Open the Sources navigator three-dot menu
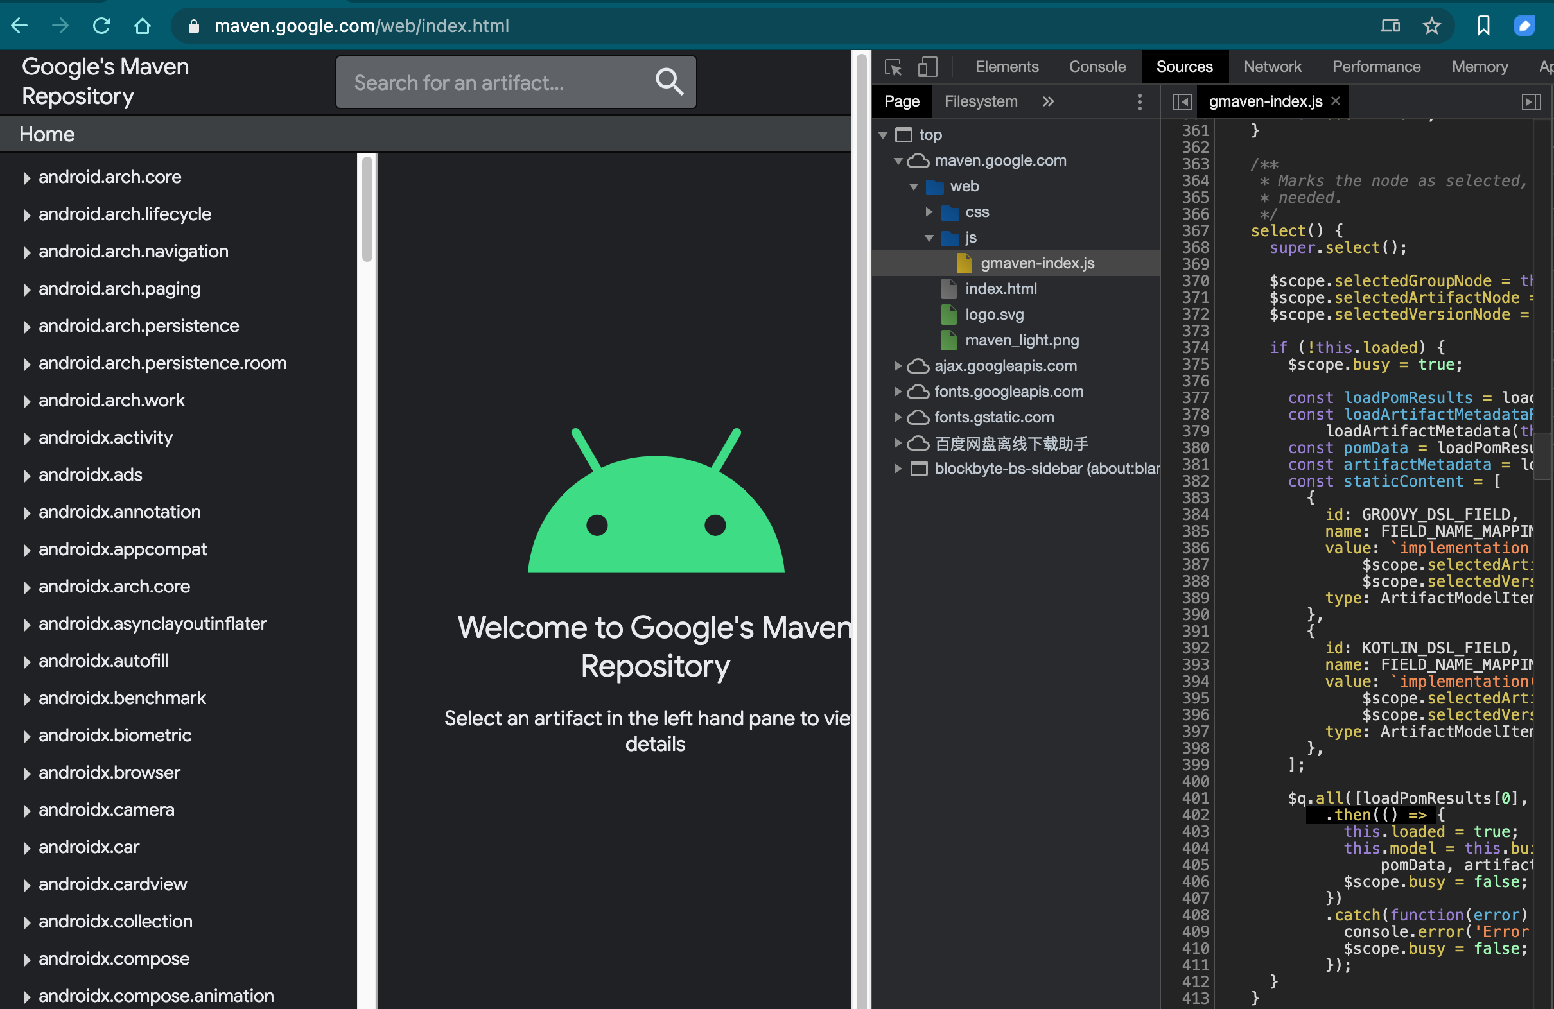 (1139, 102)
